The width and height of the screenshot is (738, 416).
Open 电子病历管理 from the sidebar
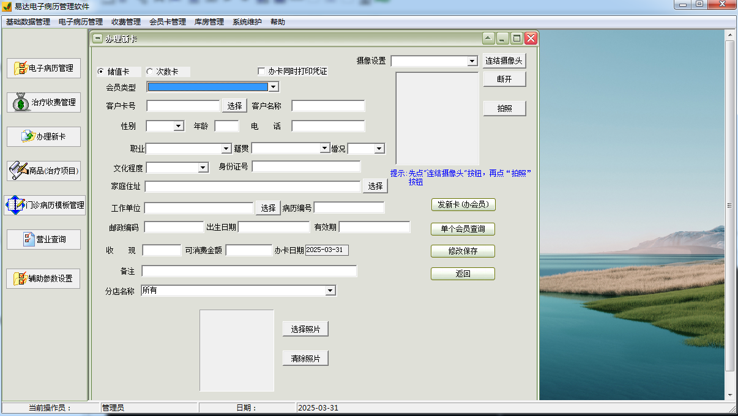[43, 68]
